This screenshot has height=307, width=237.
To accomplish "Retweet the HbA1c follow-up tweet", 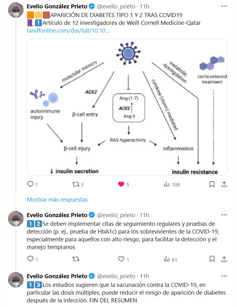I will click(x=75, y=259).
